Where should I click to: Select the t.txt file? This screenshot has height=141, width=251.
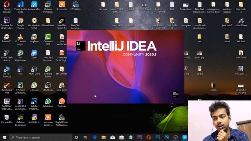point(172,6)
